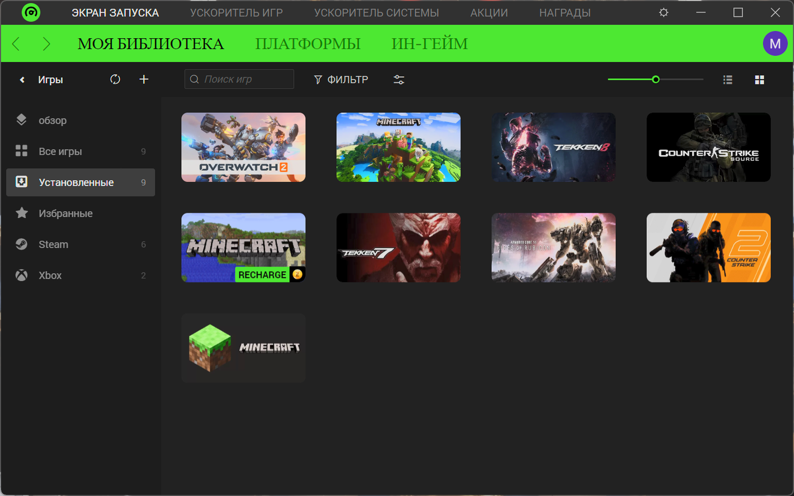Viewport: 794px width, 496px height.
Task: Select Steam platform in sidebar
Action: click(80, 245)
